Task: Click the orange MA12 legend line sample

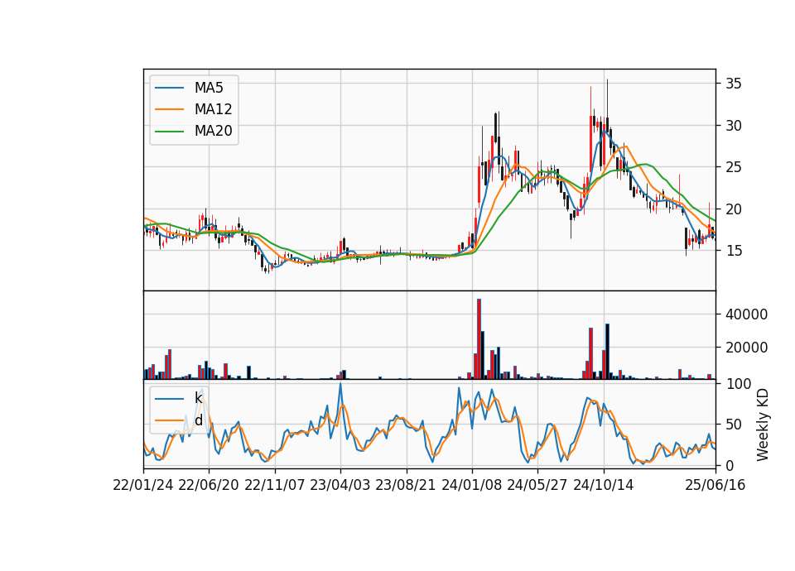Action: pos(169,109)
